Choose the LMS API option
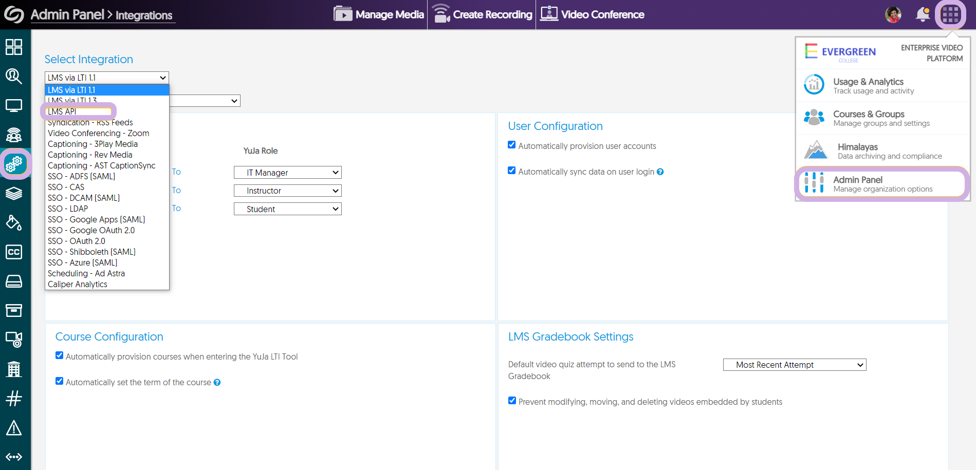Screen dimensions: 976x470 (x=107, y=111)
